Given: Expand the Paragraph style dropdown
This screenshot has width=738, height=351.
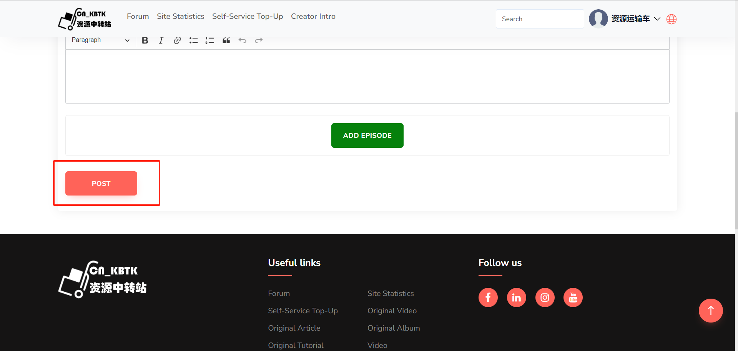Looking at the screenshot, I should [100, 40].
